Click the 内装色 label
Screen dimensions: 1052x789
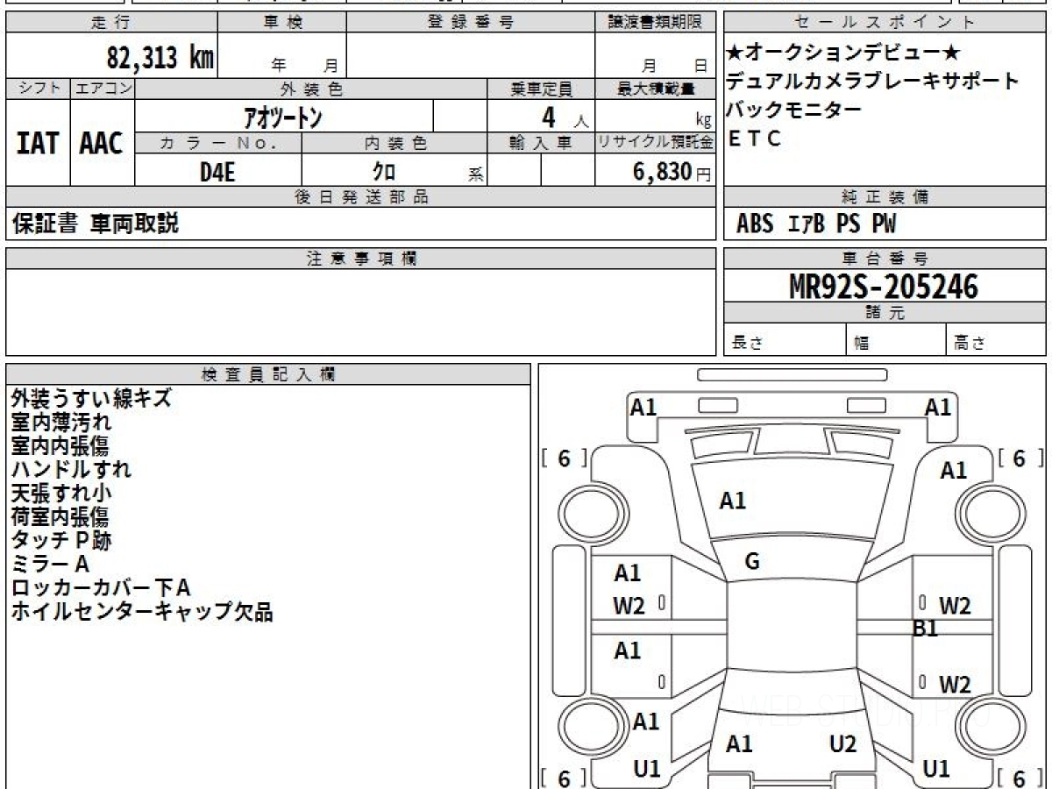coord(394,143)
